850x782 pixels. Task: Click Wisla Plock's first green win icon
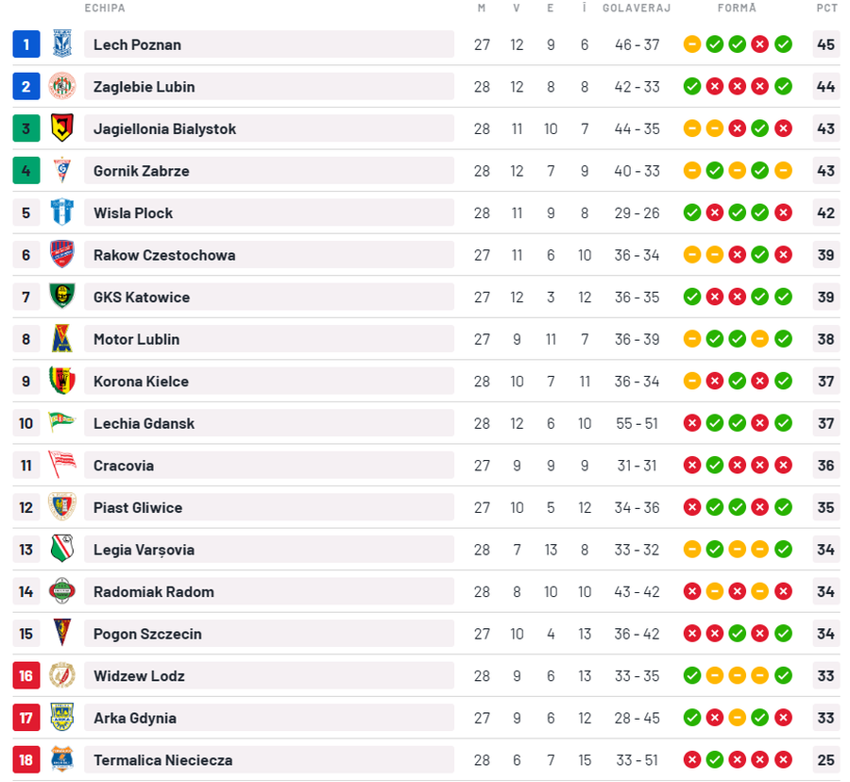(x=692, y=212)
